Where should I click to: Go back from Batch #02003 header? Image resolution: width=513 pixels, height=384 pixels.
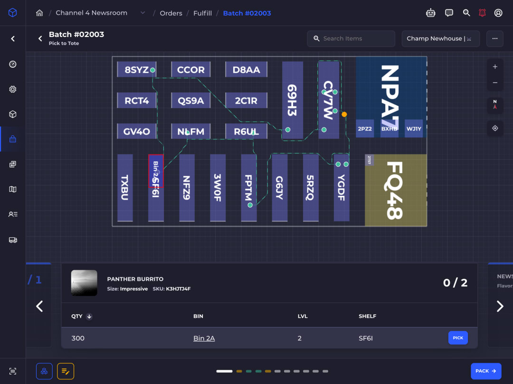pyautogui.click(x=40, y=38)
